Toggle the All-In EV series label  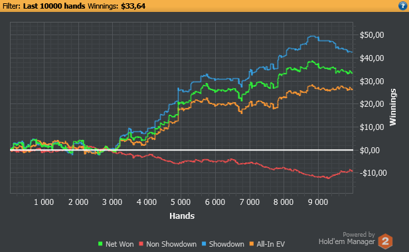point(270,244)
